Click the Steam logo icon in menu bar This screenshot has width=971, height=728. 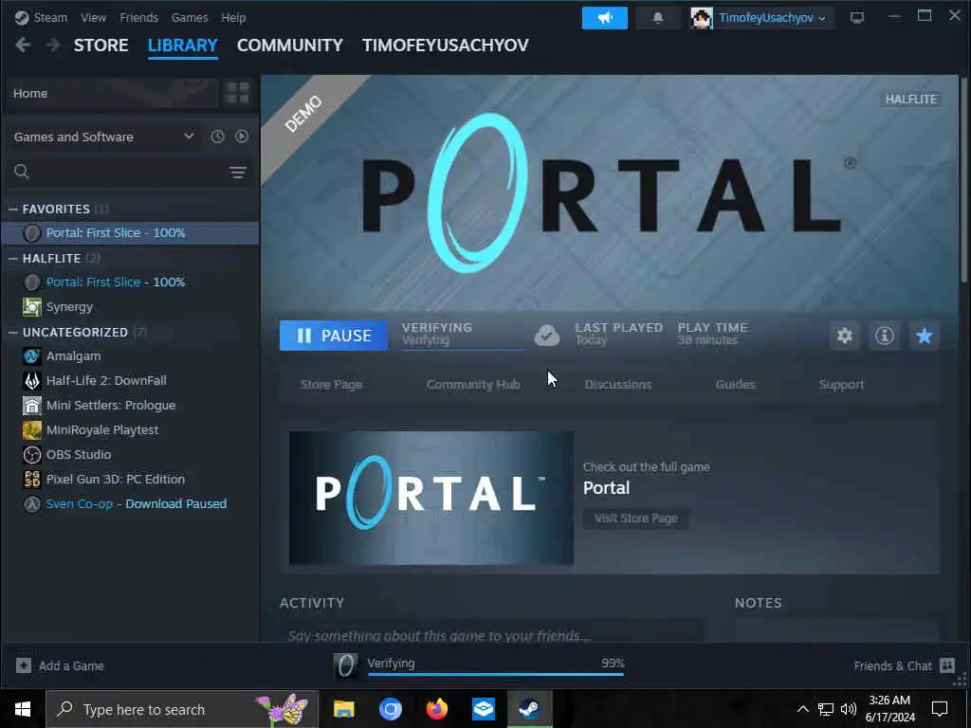click(x=22, y=17)
